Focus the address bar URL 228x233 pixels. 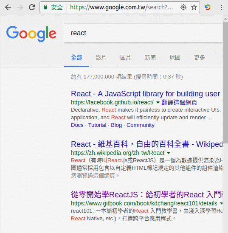(x=121, y=7)
